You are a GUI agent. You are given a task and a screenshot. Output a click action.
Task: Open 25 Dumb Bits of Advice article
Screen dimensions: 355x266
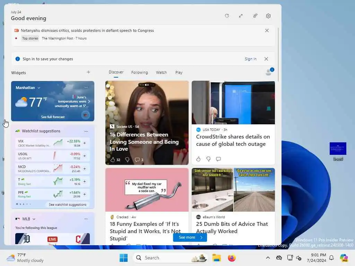pos(232,227)
